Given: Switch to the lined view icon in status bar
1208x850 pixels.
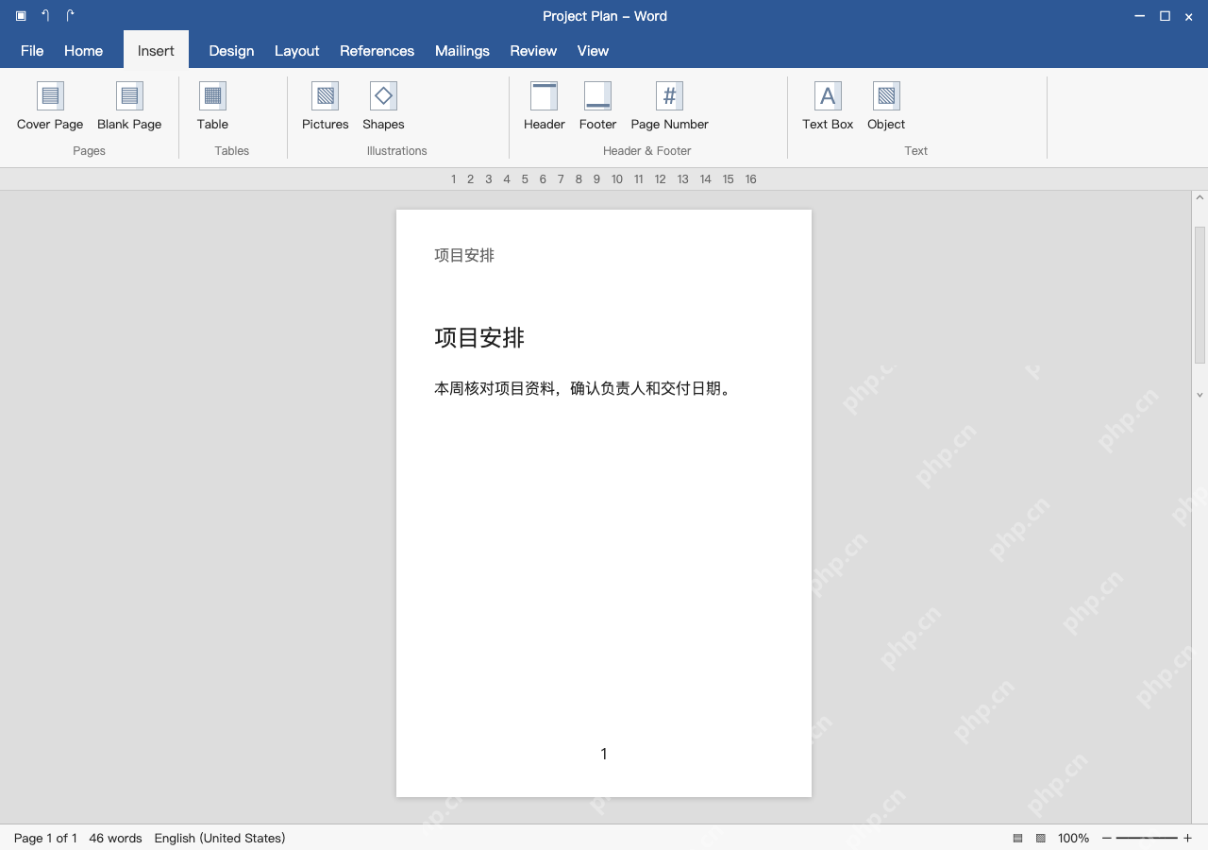Looking at the screenshot, I should [x=1017, y=838].
